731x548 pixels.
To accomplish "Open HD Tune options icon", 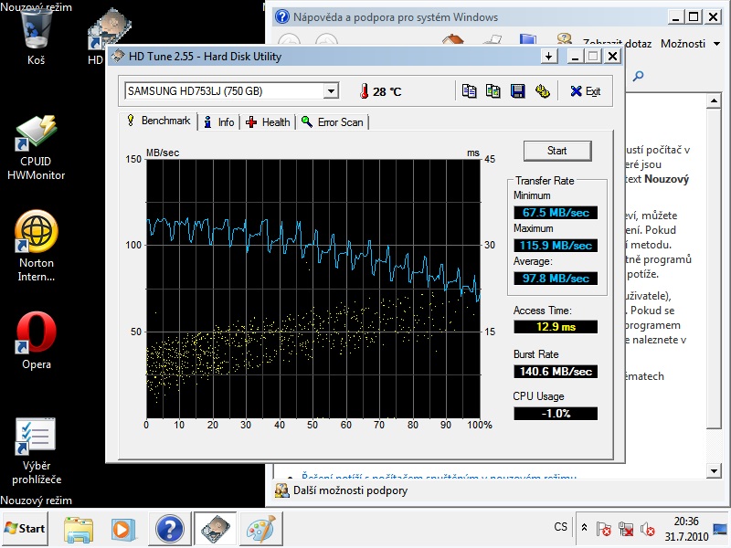I will [x=542, y=90].
